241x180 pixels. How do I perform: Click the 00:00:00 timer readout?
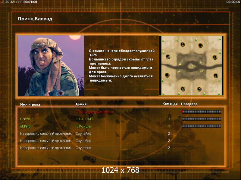pyautogui.click(x=233, y=2)
